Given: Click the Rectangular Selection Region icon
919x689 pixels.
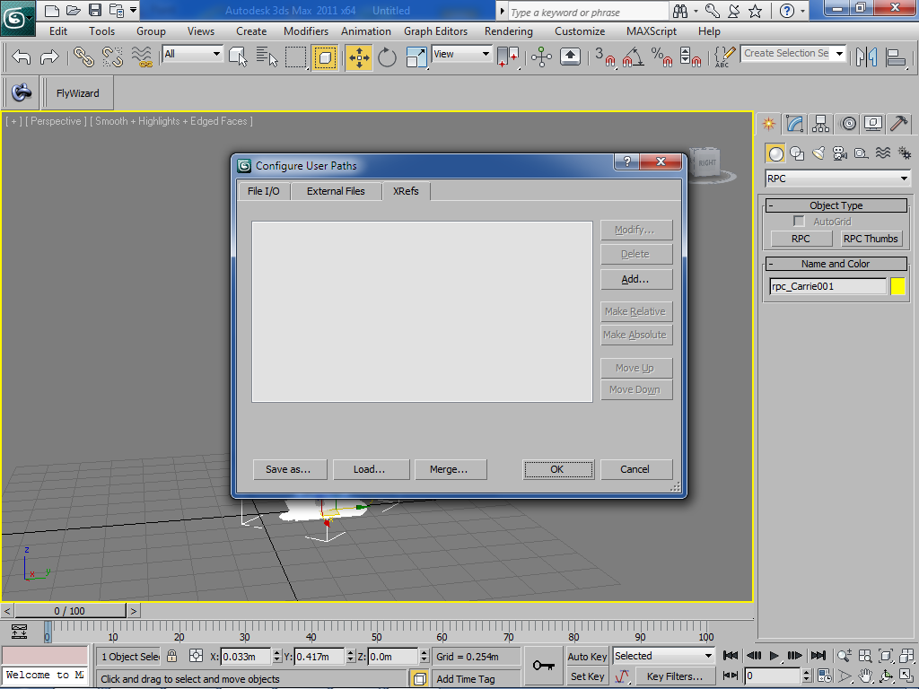Looking at the screenshot, I should tap(295, 57).
